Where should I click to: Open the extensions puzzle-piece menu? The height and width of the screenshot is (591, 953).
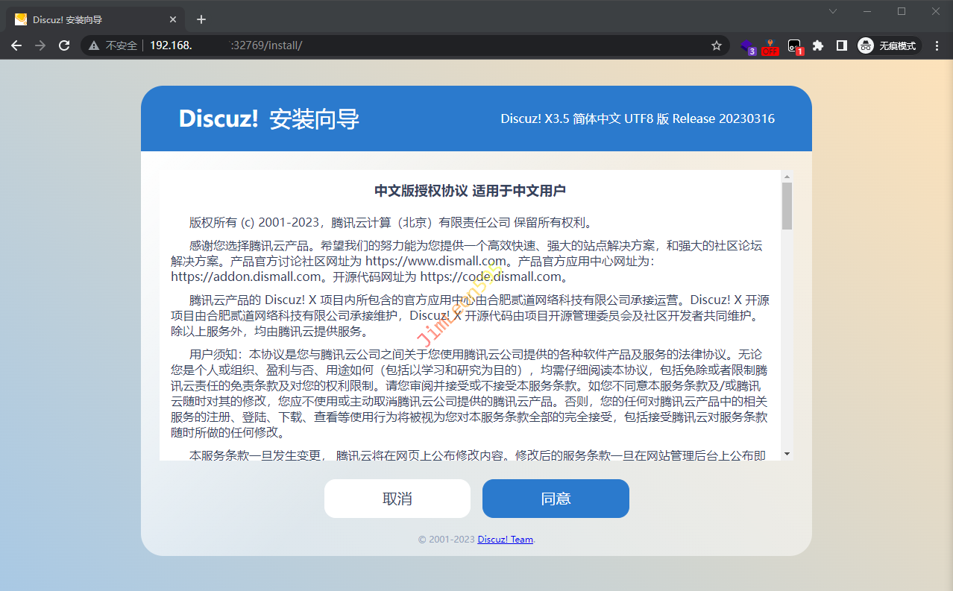click(x=818, y=45)
